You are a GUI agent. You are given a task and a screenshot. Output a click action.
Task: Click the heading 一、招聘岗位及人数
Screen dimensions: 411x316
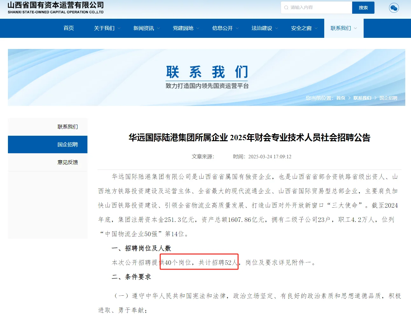point(141,248)
